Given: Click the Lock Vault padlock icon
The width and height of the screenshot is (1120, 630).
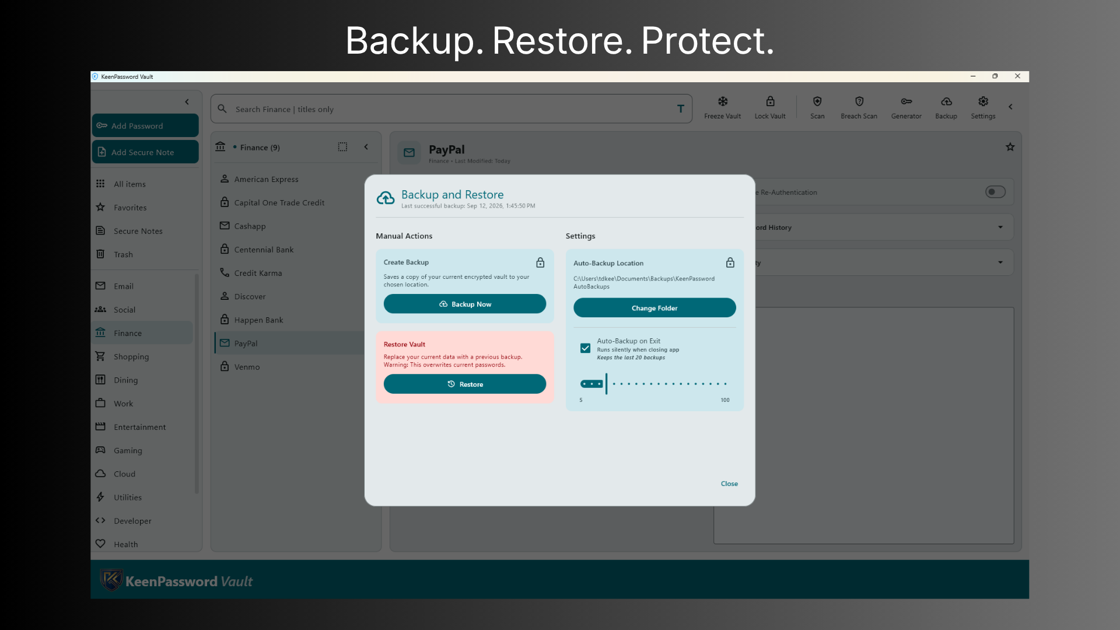Looking at the screenshot, I should 770,101.
